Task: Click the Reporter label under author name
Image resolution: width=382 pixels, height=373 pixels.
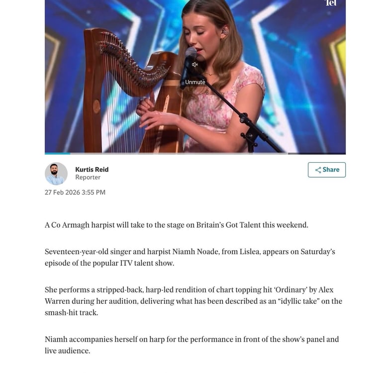Action: 88,178
